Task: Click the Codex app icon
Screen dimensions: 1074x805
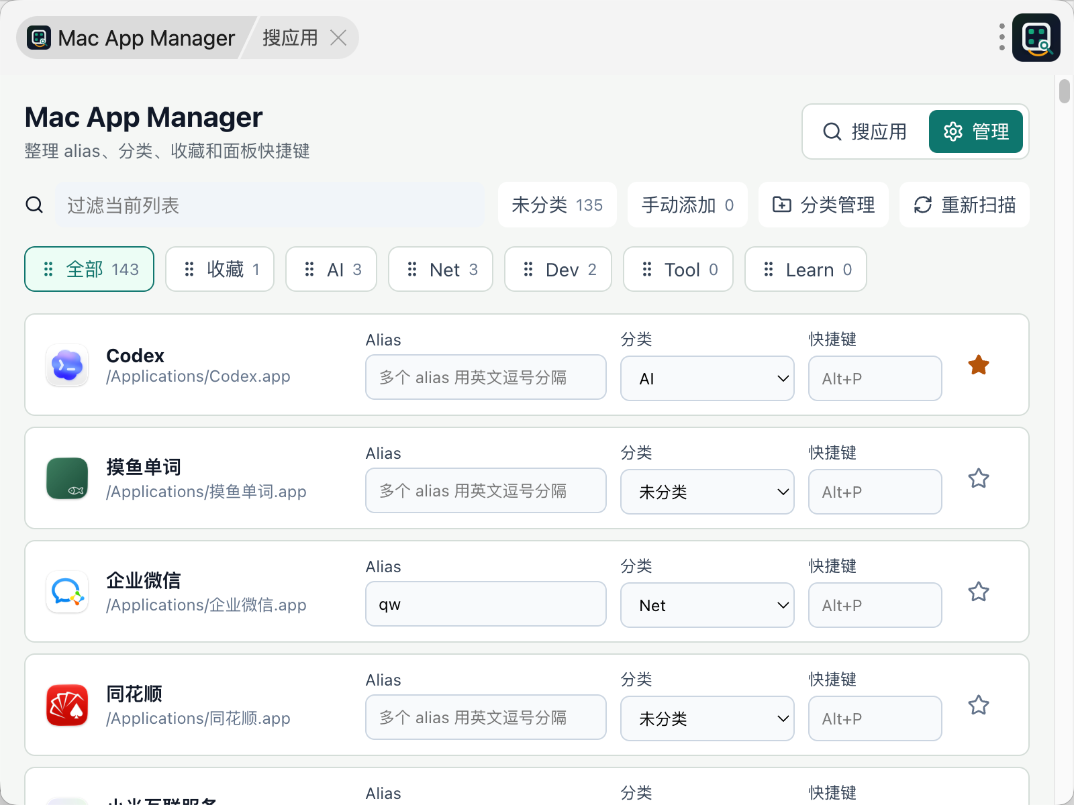Action: (x=67, y=365)
